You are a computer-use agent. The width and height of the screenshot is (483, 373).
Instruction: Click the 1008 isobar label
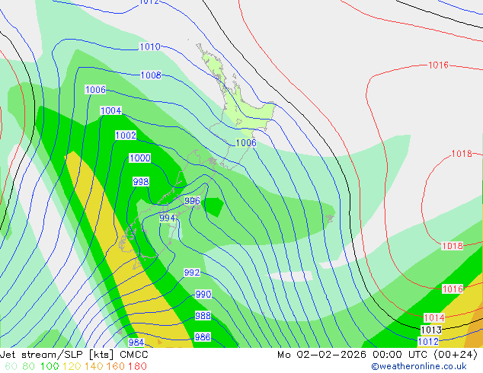tap(151, 75)
